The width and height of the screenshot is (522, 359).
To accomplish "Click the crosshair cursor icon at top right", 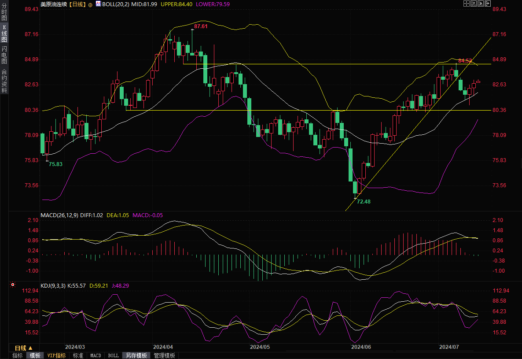I will click(x=467, y=4).
